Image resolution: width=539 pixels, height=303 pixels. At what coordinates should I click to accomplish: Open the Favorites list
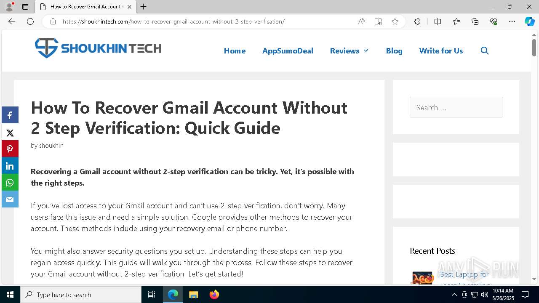(456, 21)
